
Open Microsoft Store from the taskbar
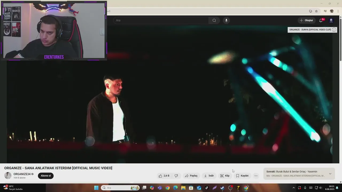(191, 188)
